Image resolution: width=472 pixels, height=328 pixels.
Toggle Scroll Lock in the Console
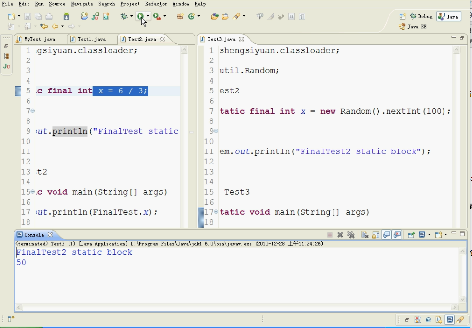(x=376, y=235)
